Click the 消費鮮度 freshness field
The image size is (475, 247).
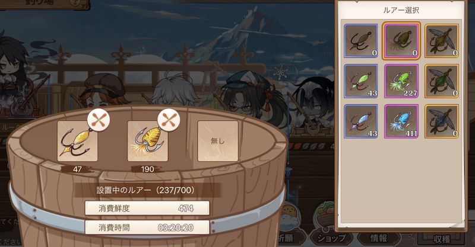(x=147, y=208)
